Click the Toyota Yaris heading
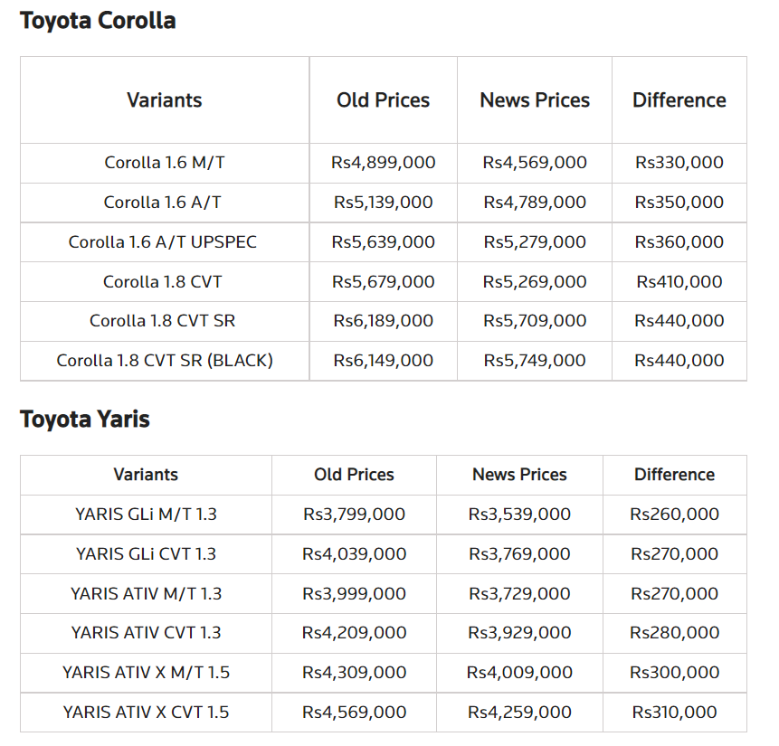779x746 pixels. (x=85, y=420)
